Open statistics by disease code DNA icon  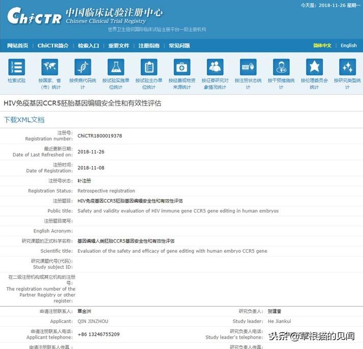pos(82,67)
